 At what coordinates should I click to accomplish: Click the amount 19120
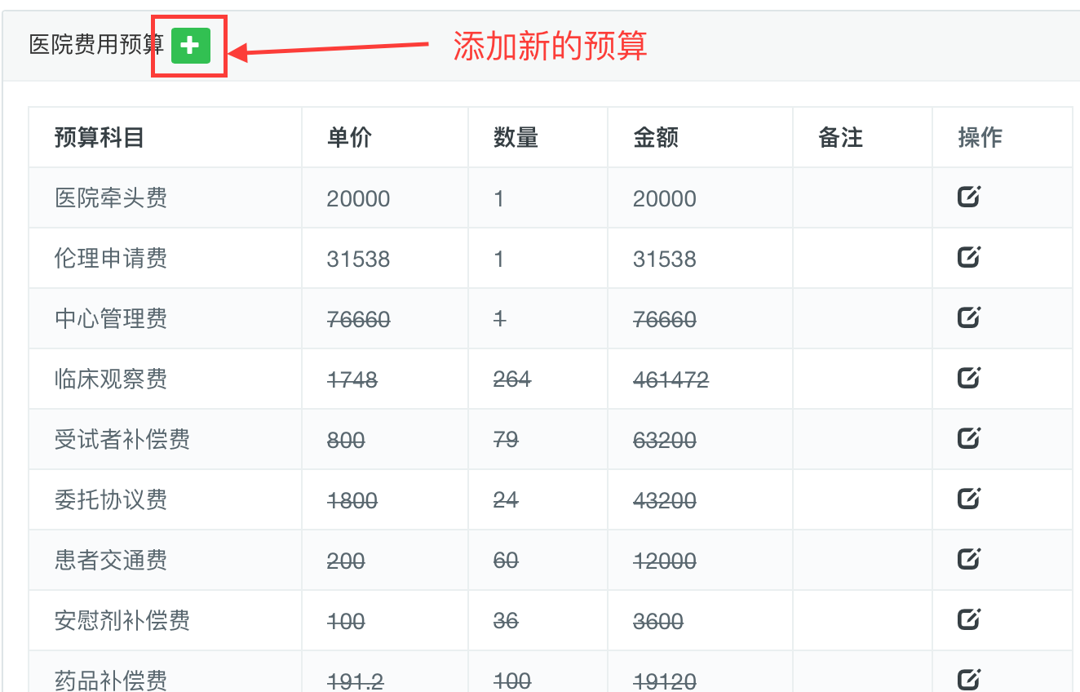point(665,681)
